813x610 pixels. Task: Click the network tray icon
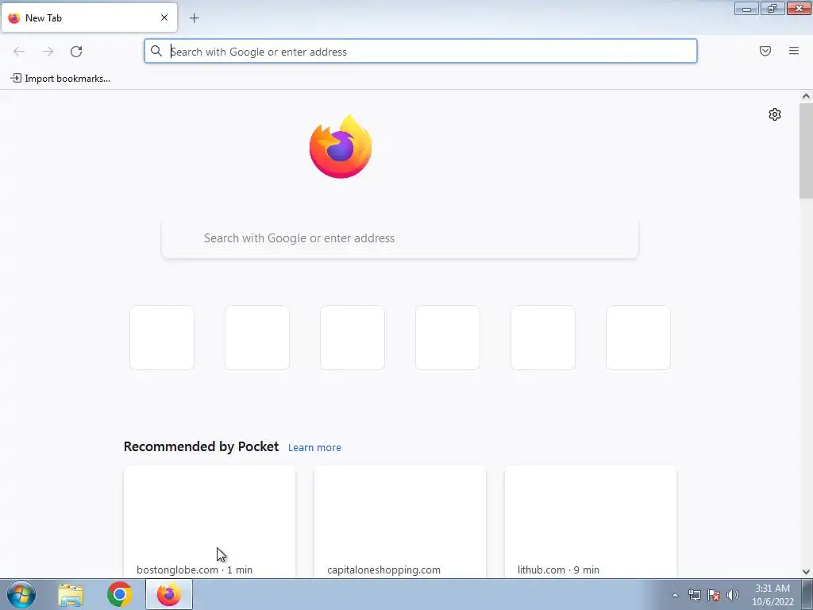[694, 595]
